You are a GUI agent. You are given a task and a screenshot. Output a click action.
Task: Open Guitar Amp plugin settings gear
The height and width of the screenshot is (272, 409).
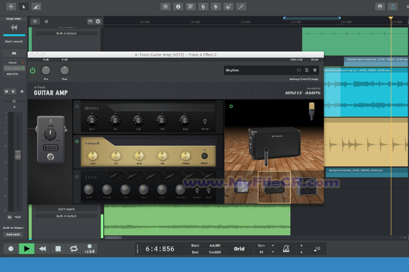(315, 70)
